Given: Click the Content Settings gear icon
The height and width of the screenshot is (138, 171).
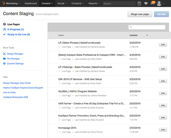Looking at the screenshot, I should click(4, 64).
